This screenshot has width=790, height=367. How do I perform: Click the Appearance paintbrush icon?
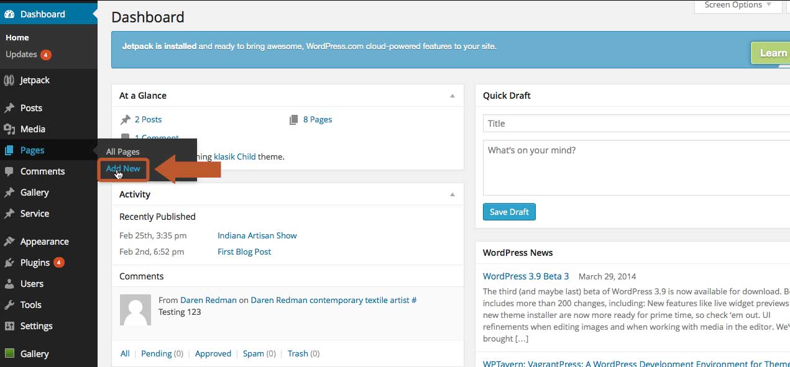[x=9, y=242]
